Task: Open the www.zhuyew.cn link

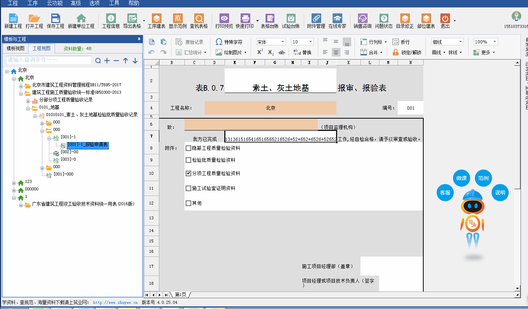Action: point(115,303)
